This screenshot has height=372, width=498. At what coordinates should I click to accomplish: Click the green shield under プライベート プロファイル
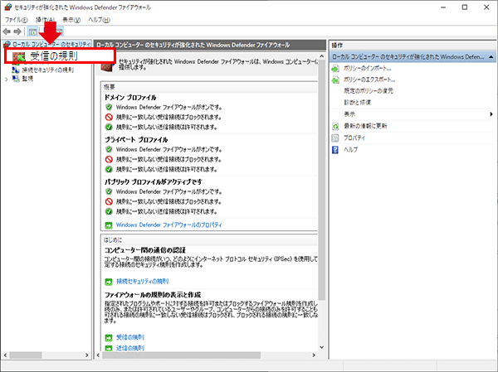click(x=109, y=149)
